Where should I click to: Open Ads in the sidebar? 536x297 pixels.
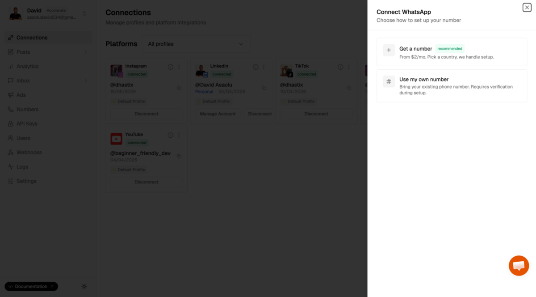(48, 95)
